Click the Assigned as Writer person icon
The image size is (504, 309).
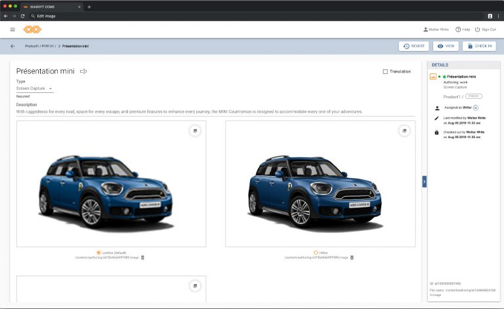tap(437, 108)
